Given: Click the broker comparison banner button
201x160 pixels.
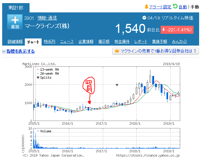Looking at the screenshot, I should click(x=156, y=51).
